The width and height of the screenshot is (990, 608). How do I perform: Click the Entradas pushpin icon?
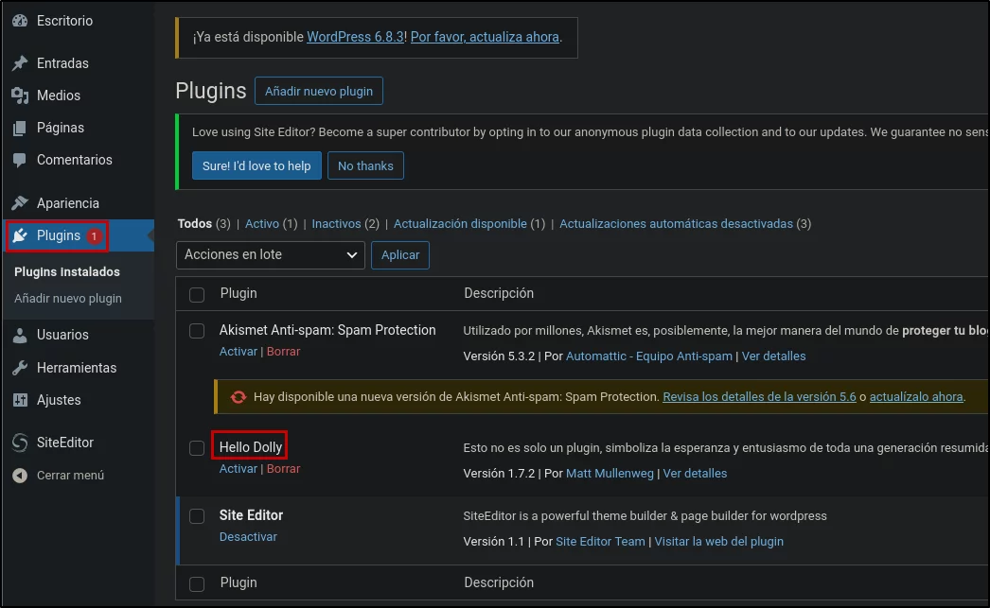pyautogui.click(x=20, y=63)
